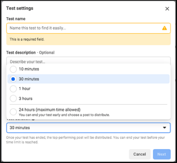Select 24 hours maximum time radio button
The height and width of the screenshot is (163, 177).
pyautogui.click(x=13, y=112)
